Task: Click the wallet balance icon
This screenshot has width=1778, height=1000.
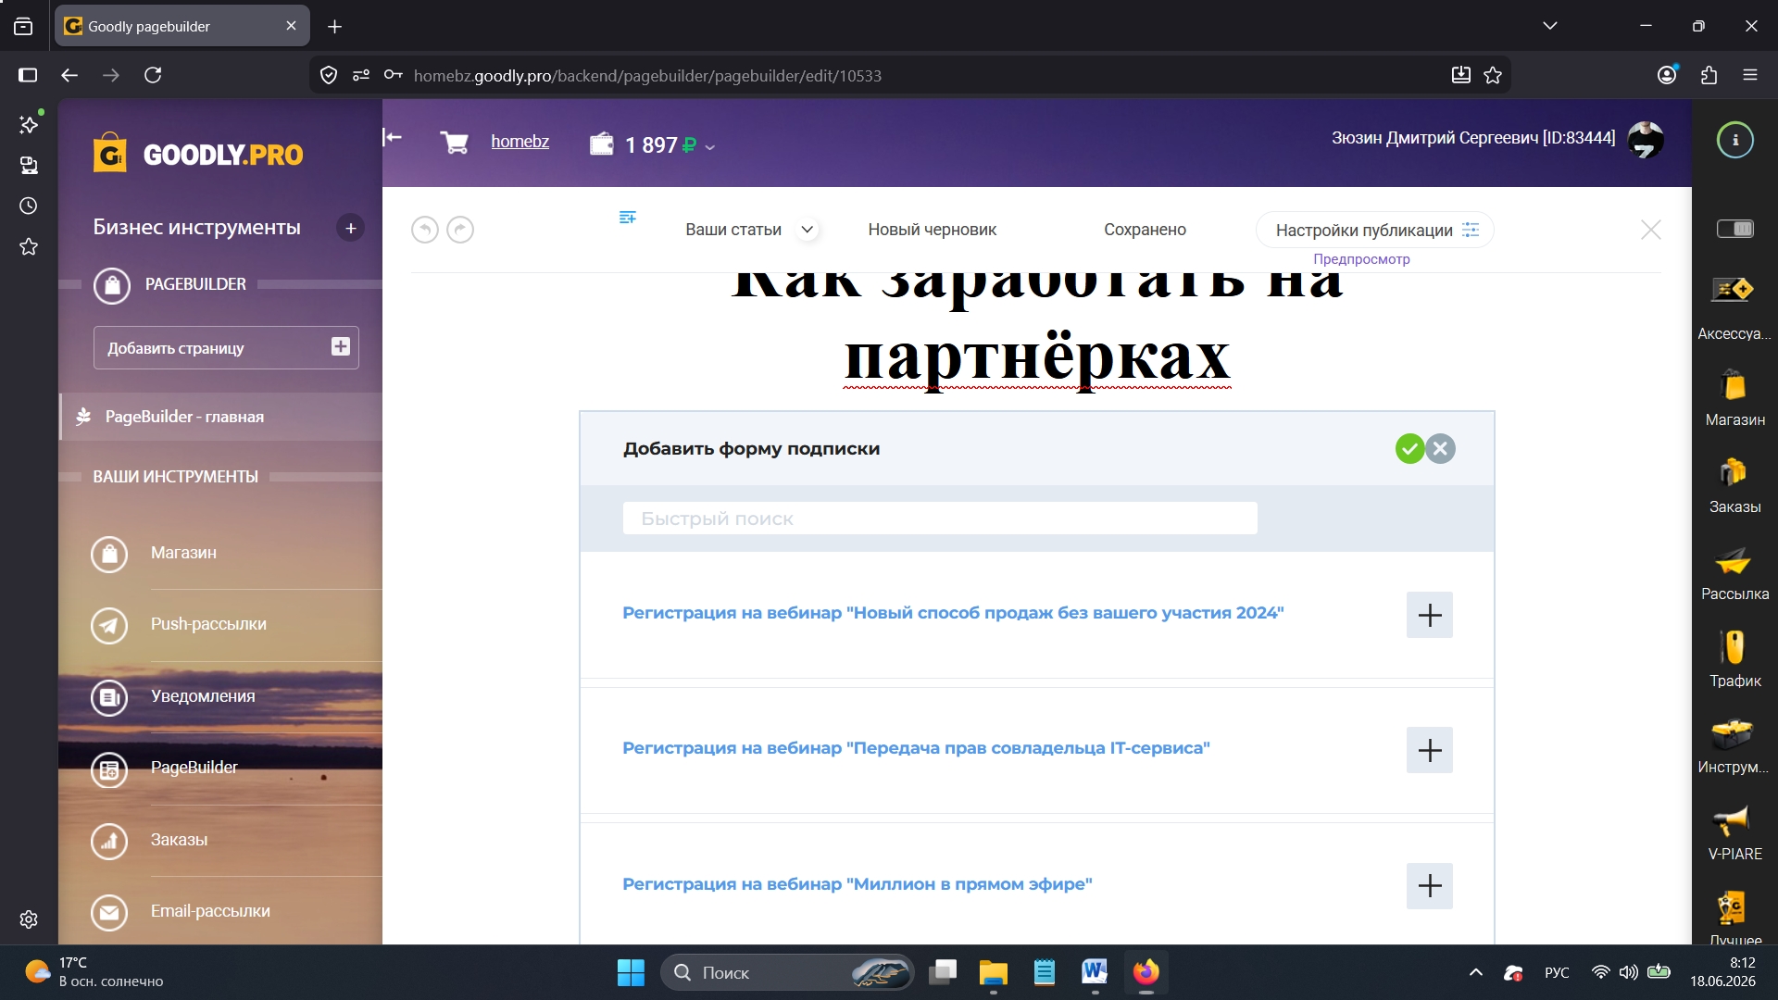Action: (x=602, y=144)
